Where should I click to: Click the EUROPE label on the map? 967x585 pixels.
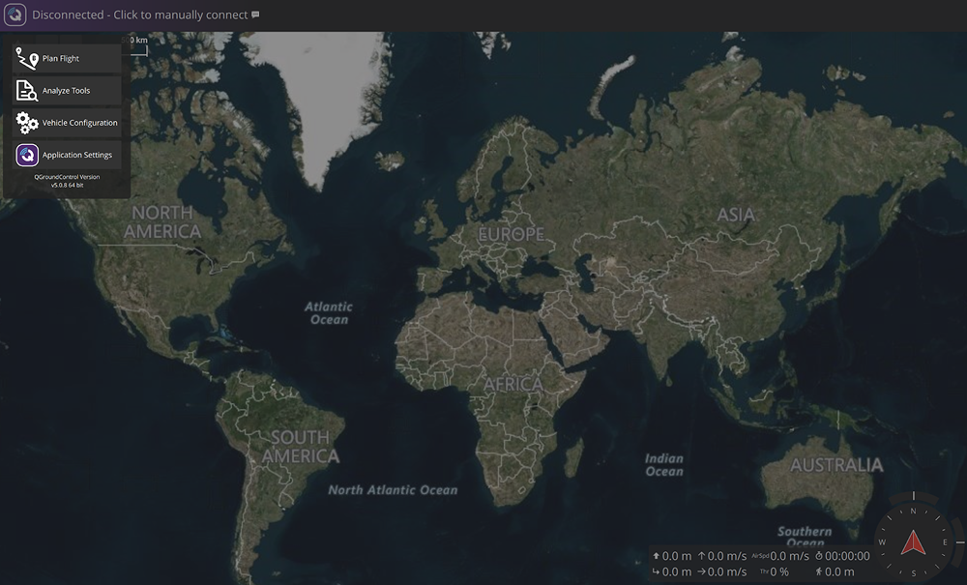pos(512,235)
